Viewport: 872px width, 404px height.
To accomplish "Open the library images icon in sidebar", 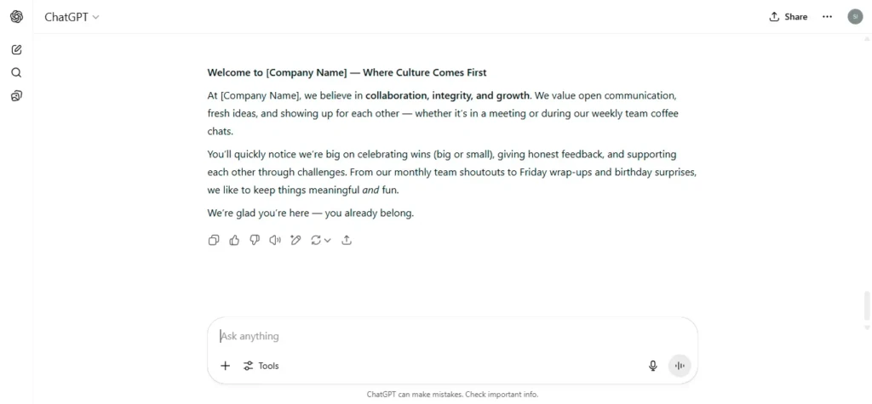I will point(17,96).
